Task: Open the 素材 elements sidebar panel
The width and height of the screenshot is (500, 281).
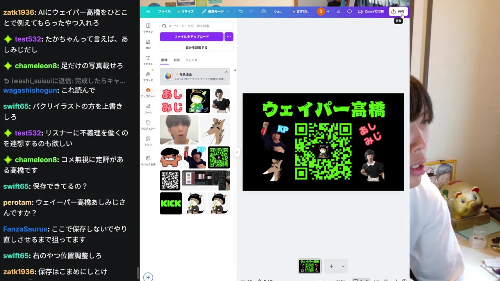Action: (148, 44)
